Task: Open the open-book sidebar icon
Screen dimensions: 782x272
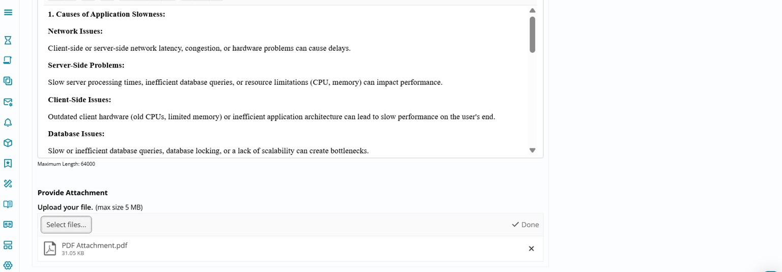Action: tap(8, 204)
